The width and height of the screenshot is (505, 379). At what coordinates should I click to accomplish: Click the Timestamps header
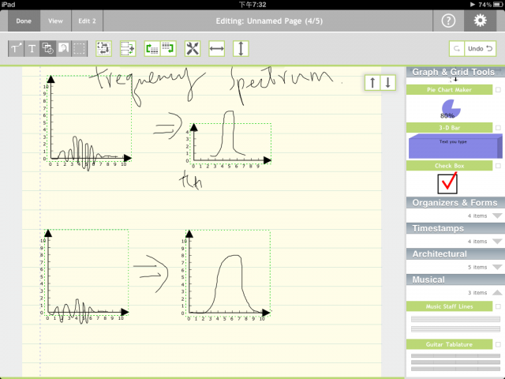[x=454, y=228]
